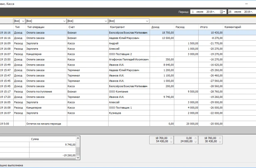The height and width of the screenshot is (168, 256).
Task: Select the Белозёров Воислав Матвеевич 18 700,00 row
Action: point(129,32)
